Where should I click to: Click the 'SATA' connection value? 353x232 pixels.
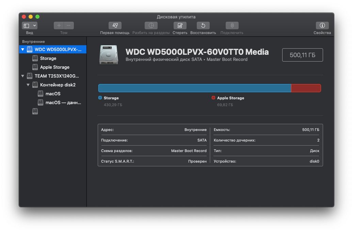(x=202, y=140)
